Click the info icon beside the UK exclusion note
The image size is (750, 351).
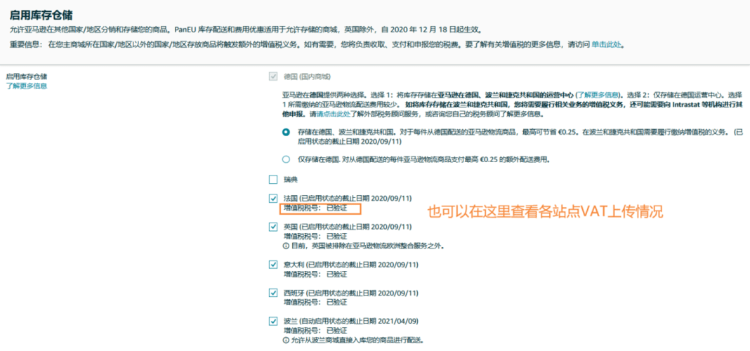click(286, 246)
